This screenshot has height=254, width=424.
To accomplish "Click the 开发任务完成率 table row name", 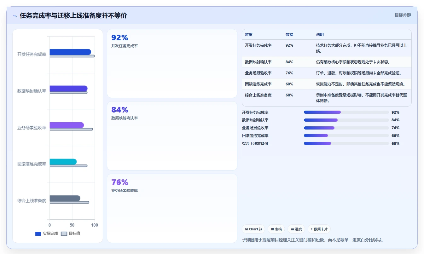I will (258, 45).
